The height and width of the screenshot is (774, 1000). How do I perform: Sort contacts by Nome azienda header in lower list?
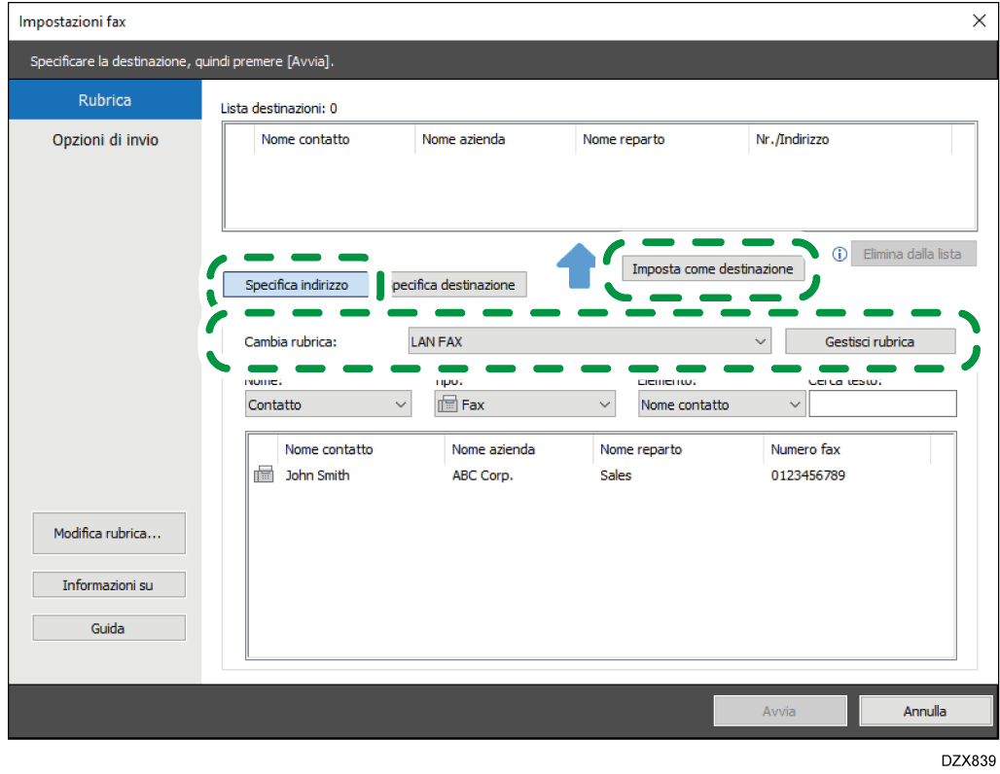(518, 449)
